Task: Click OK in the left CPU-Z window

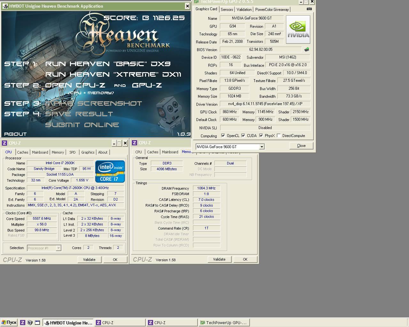Action: tap(115, 260)
